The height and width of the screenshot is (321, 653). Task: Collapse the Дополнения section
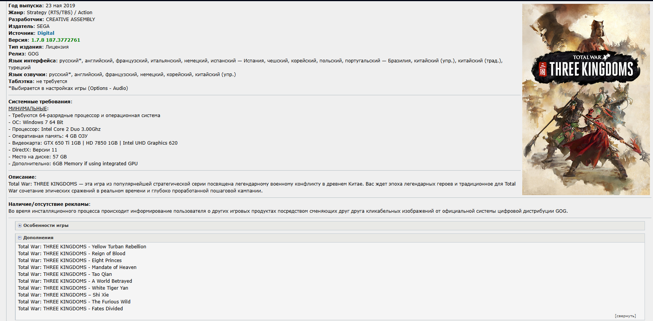click(x=38, y=238)
